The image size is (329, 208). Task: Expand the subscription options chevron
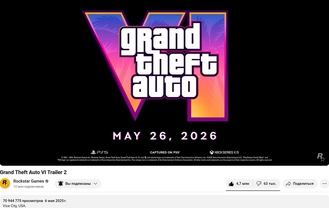[x=95, y=184]
